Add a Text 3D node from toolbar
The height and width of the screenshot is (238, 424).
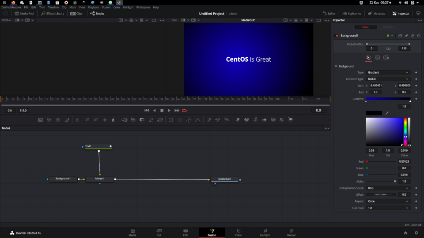(x=255, y=119)
